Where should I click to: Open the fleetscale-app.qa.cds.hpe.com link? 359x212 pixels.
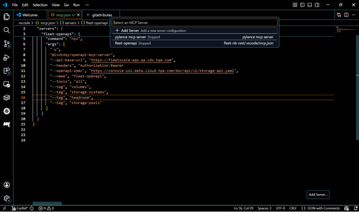coord(131,60)
